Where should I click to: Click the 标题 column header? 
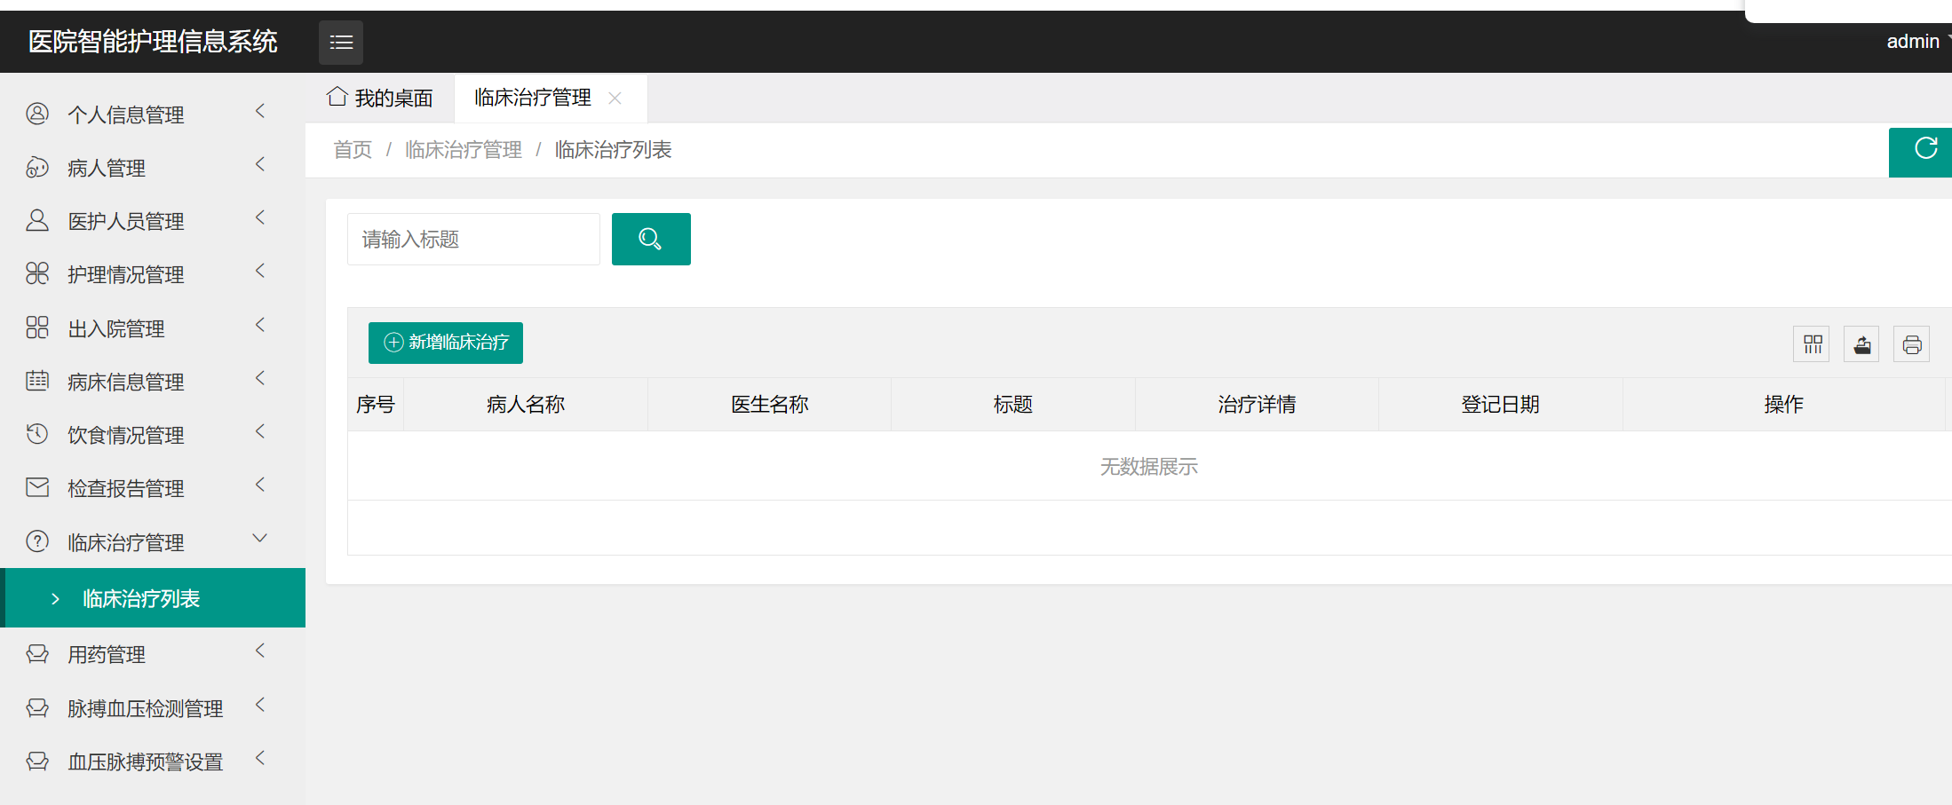click(x=1013, y=405)
